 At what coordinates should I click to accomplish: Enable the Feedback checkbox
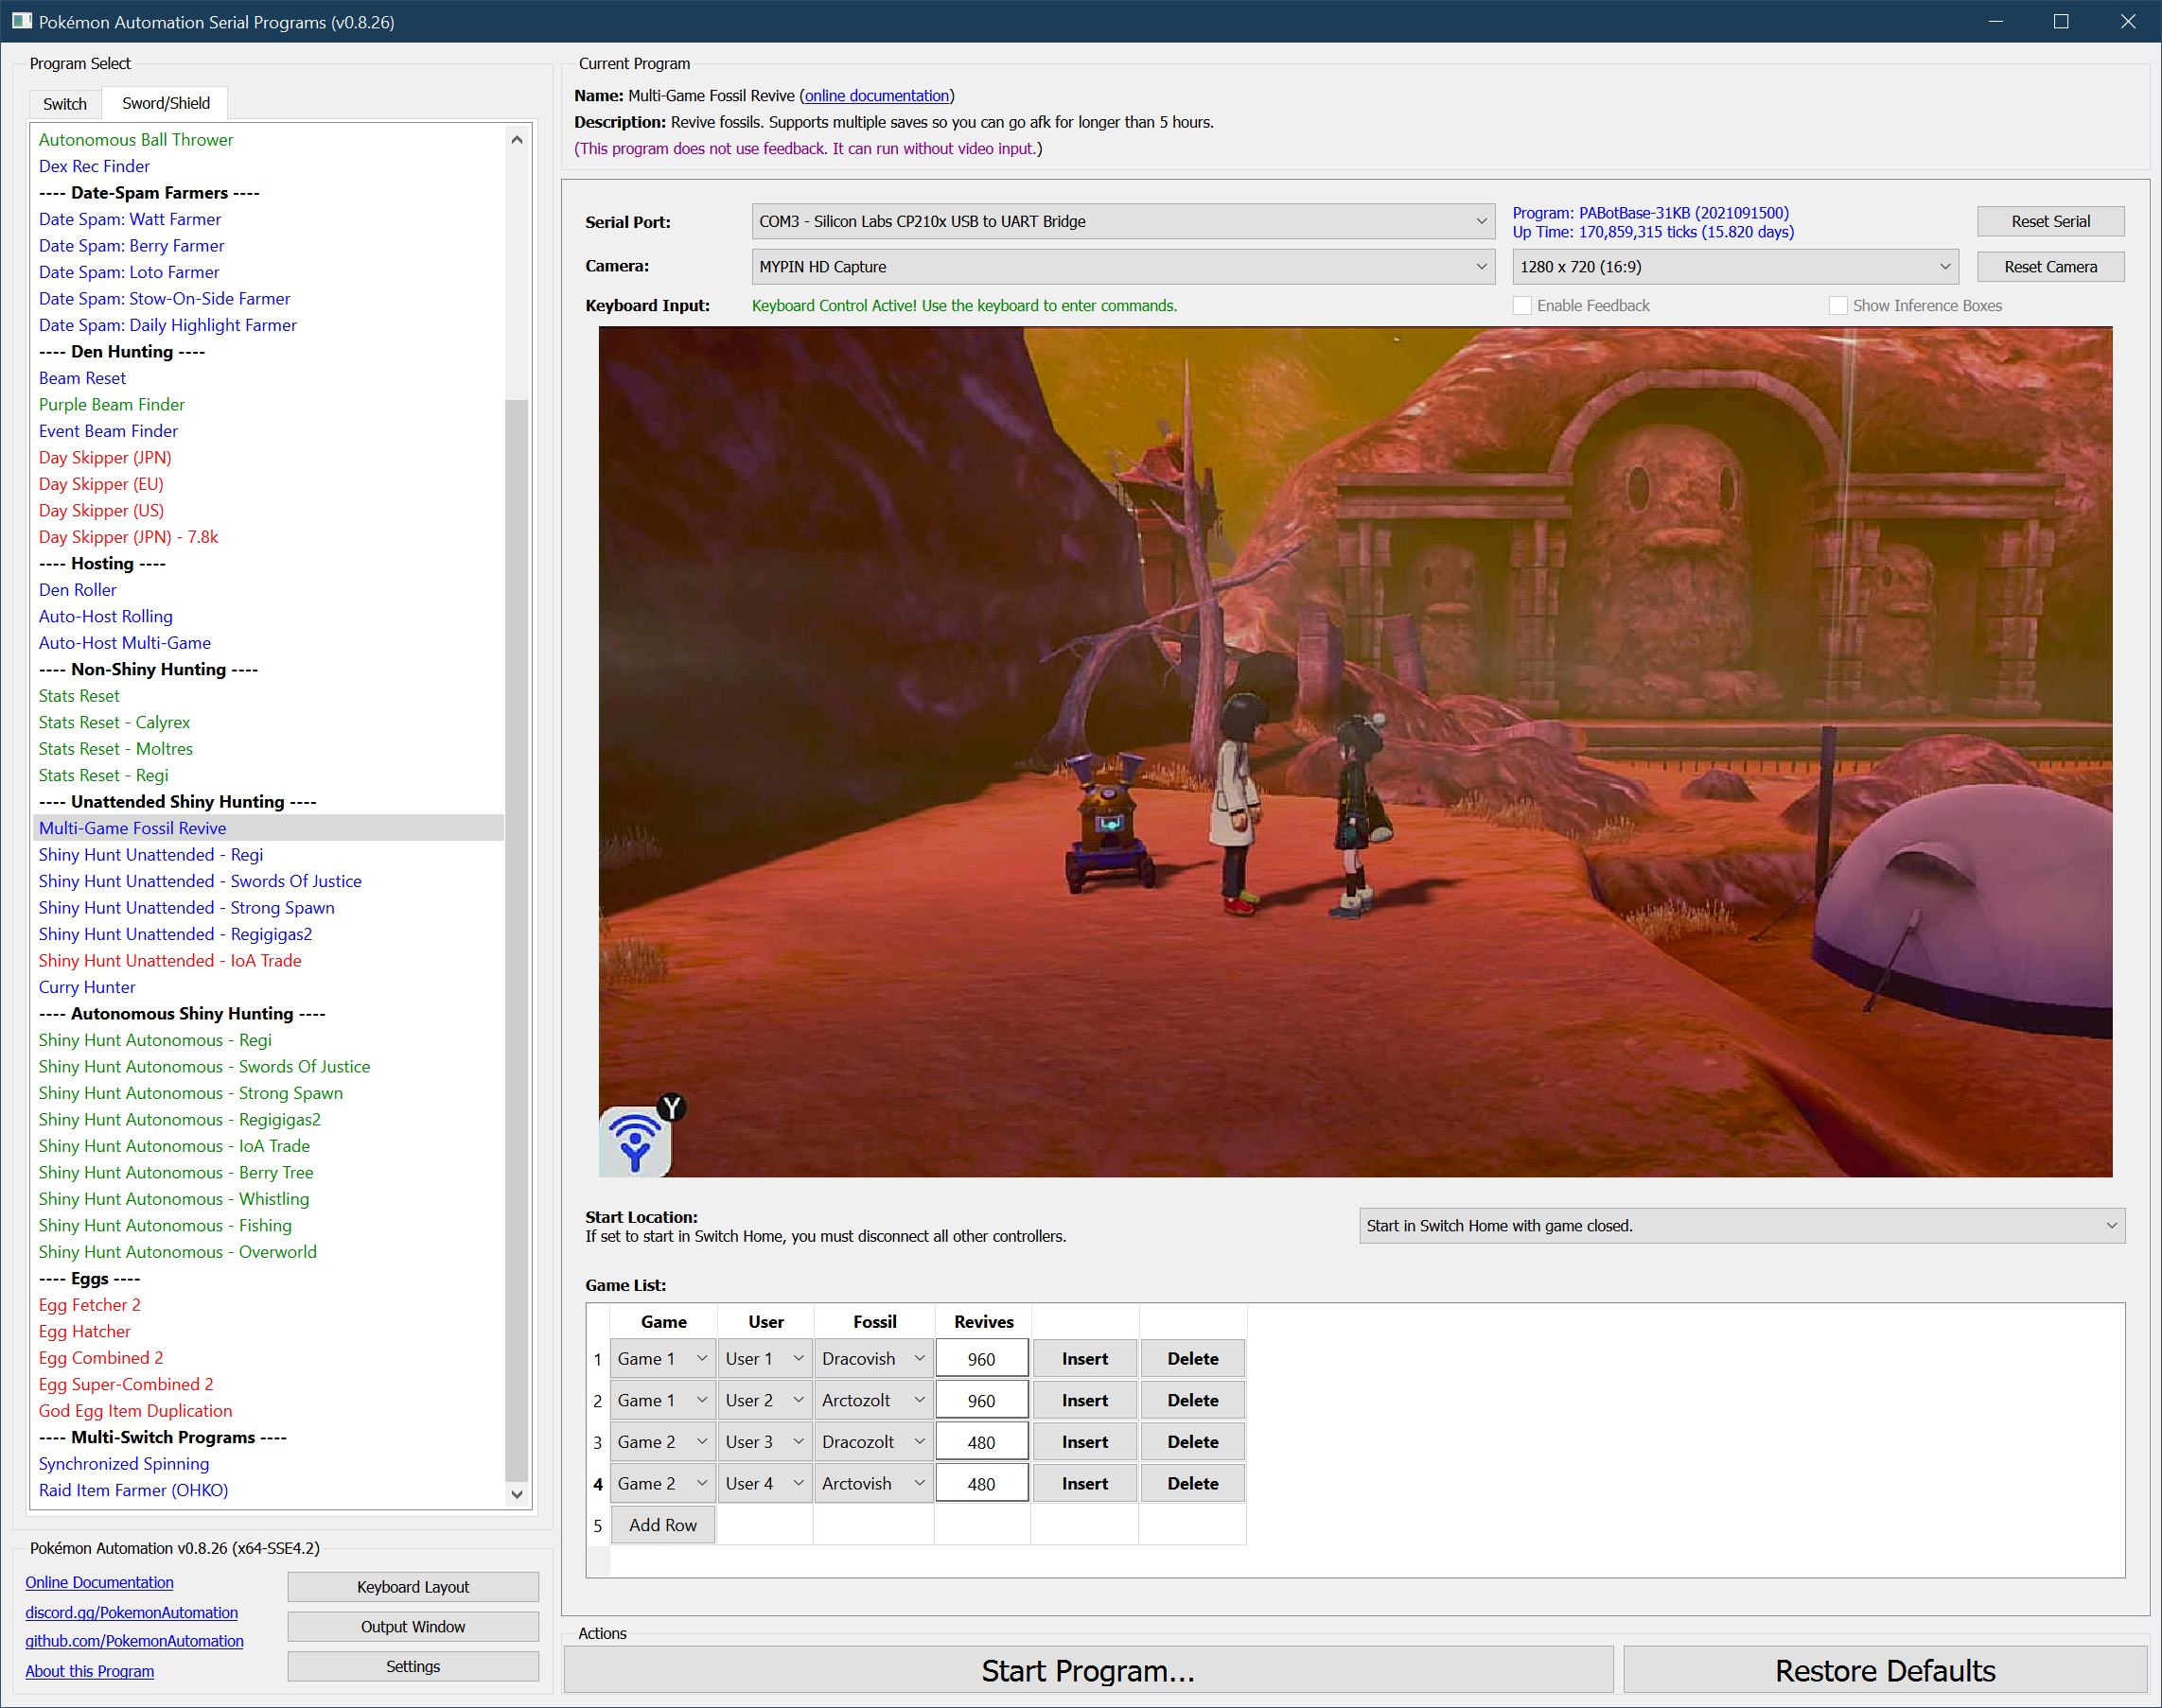1522,306
